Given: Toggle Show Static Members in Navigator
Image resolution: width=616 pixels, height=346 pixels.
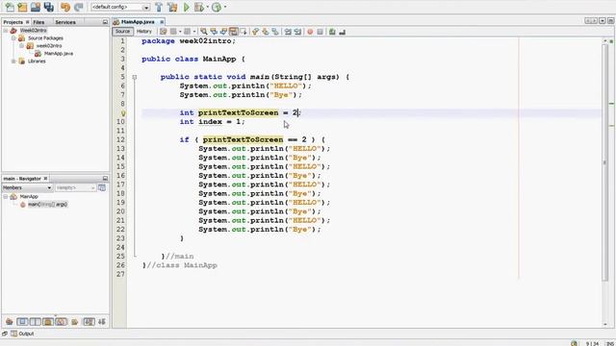Looking at the screenshot, I should pos(36,322).
